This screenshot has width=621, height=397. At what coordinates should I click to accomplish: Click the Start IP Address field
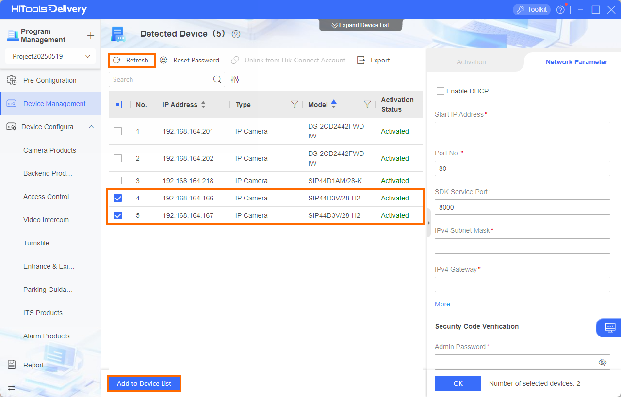click(x=522, y=130)
